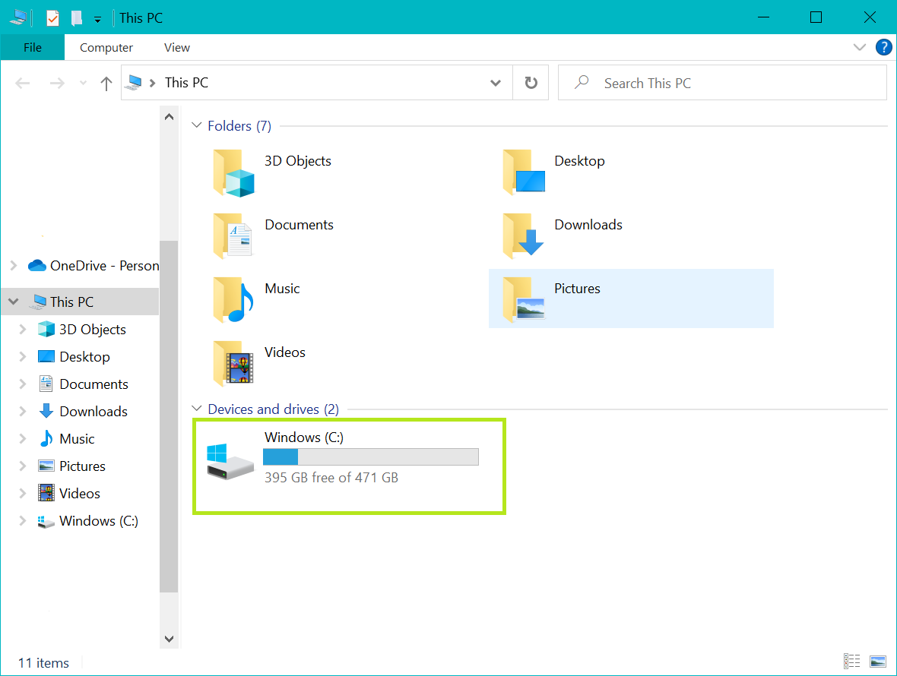Image resolution: width=897 pixels, height=676 pixels.
Task: Open the address bar dropdown
Action: tap(496, 82)
